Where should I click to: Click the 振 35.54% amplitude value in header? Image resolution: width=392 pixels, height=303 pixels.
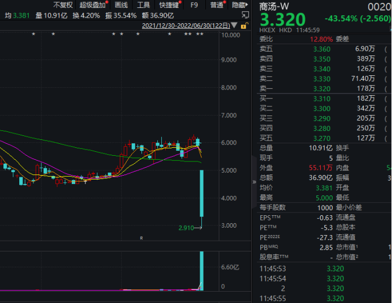[120, 15]
